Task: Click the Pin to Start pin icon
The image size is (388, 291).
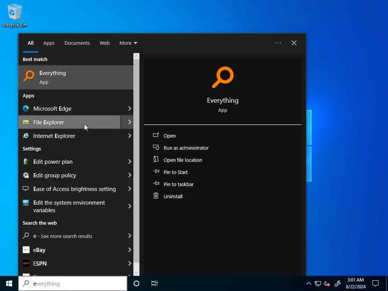Action: pos(156,171)
